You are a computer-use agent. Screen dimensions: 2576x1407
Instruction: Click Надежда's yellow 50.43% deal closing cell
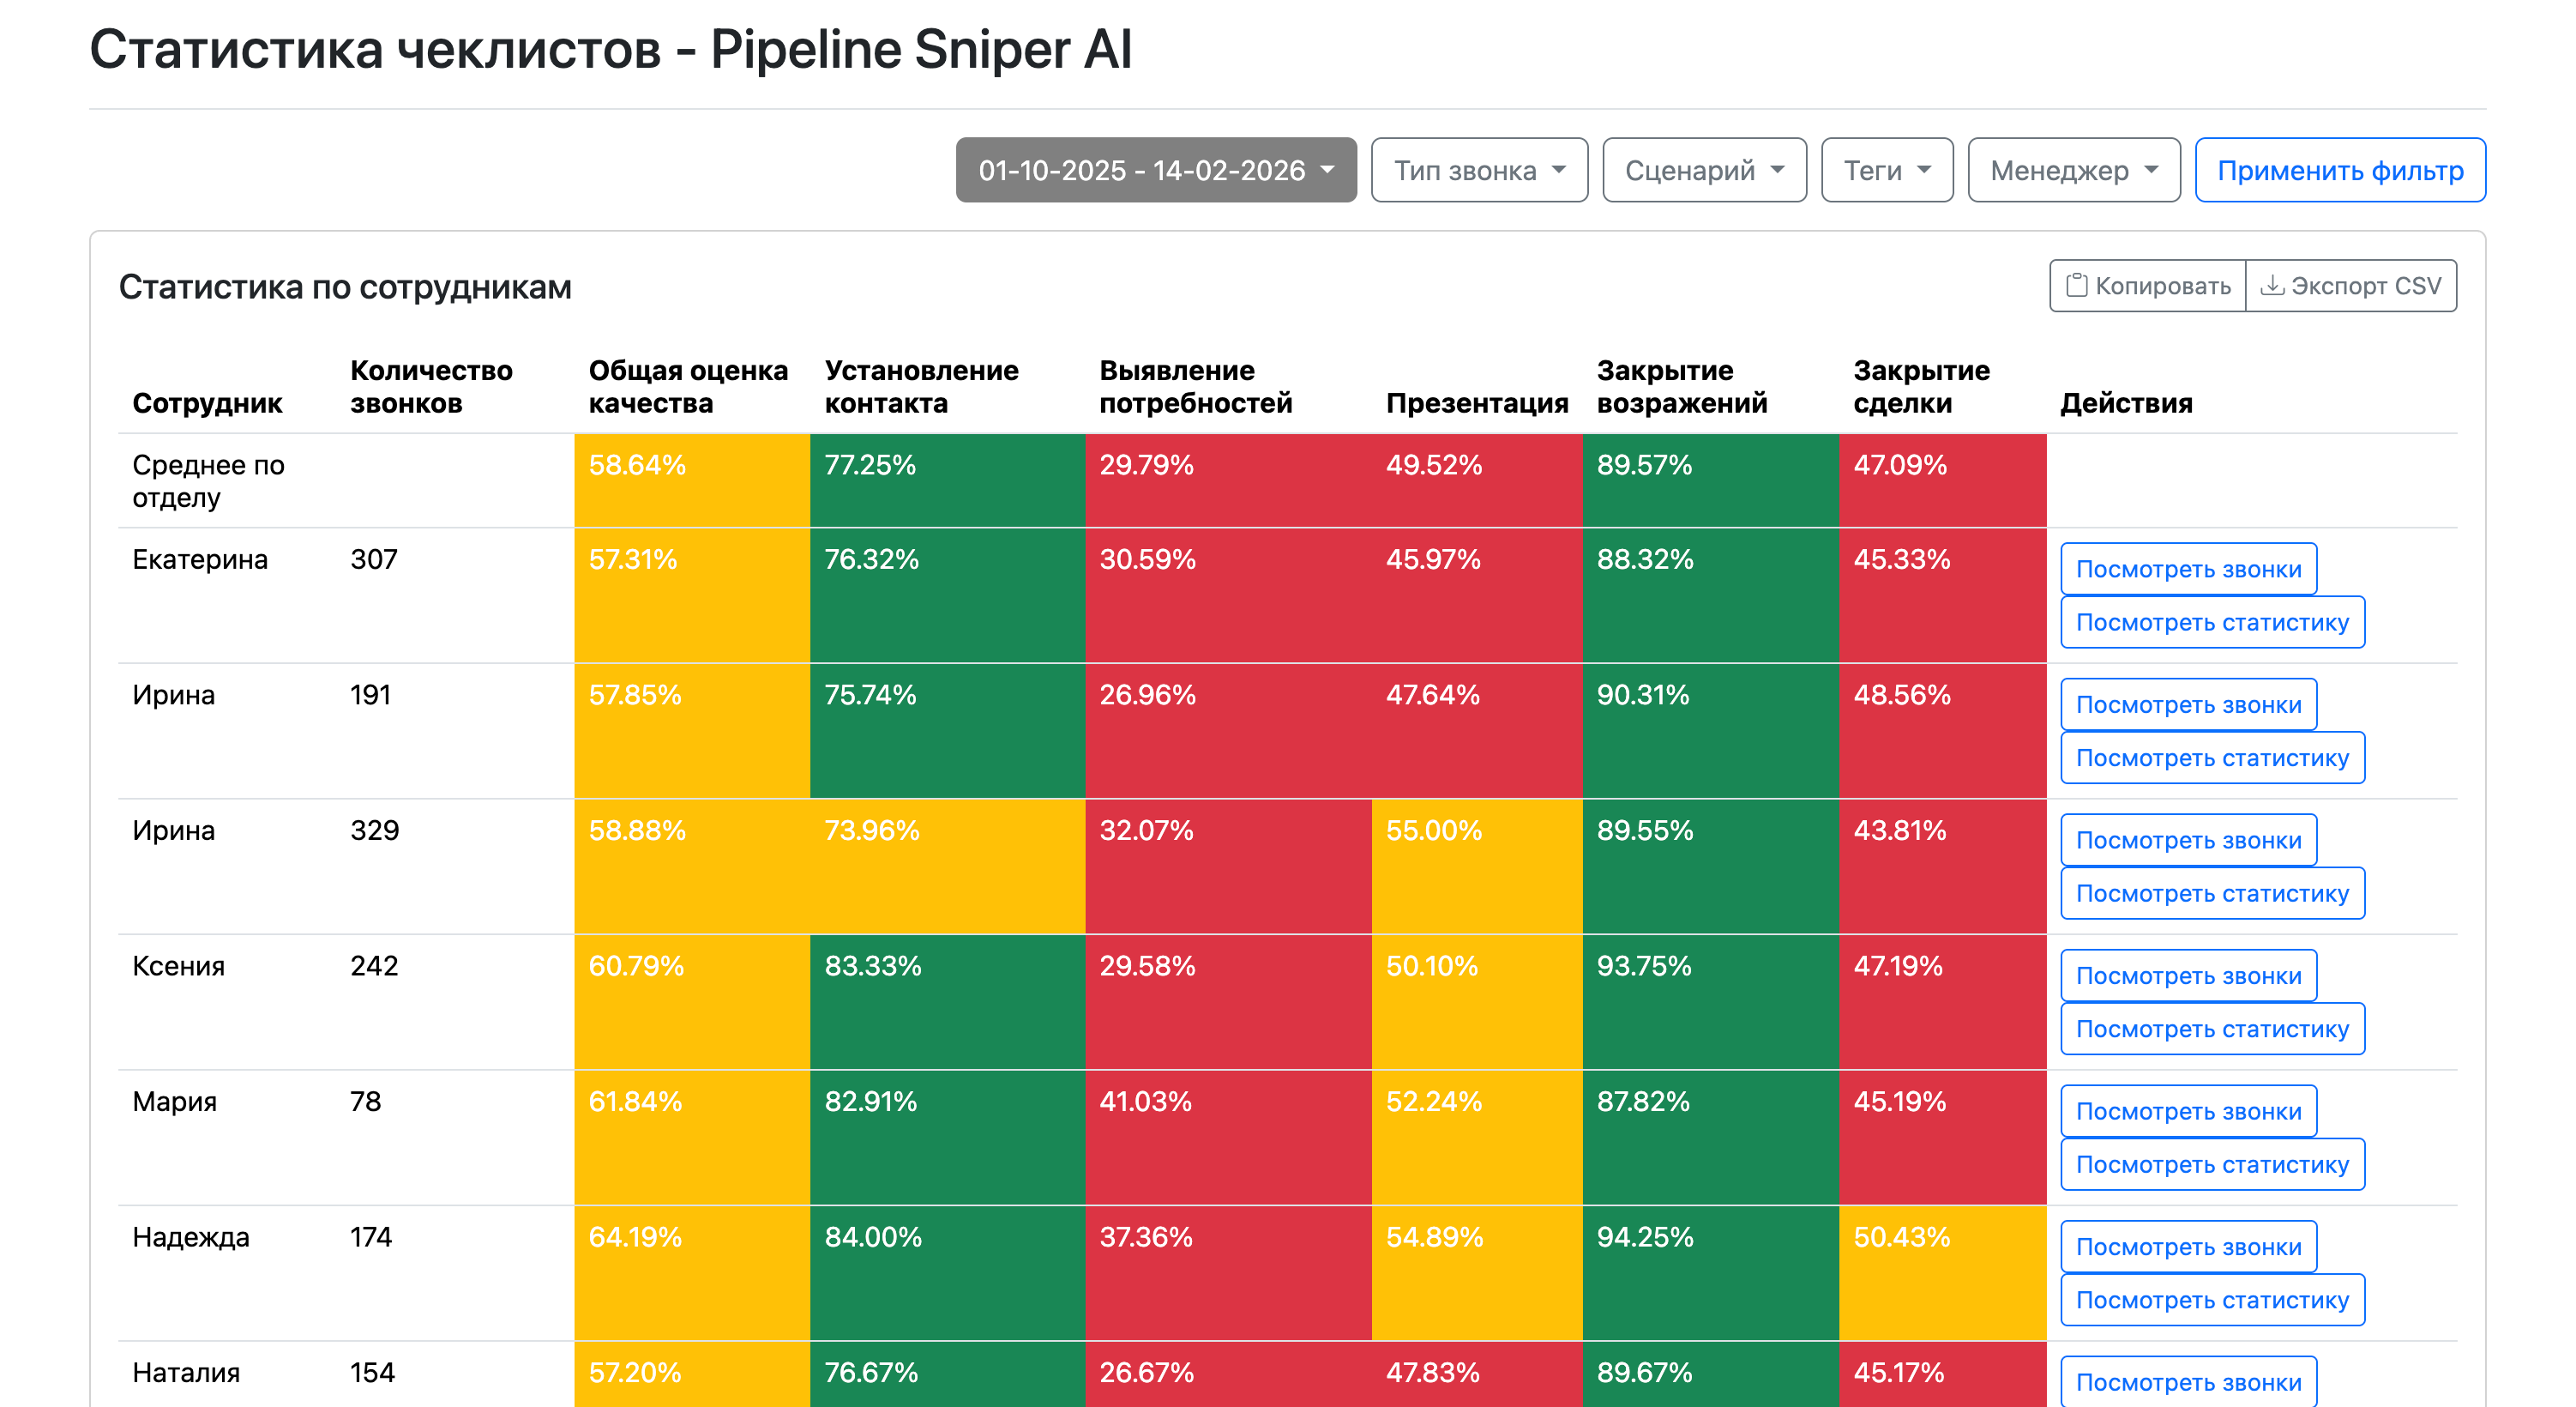pyautogui.click(x=1941, y=1271)
